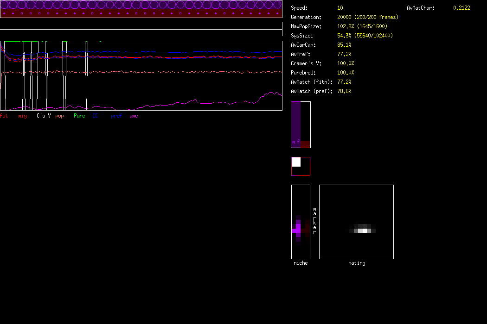Select the magenta 'amc' legend label
The width and height of the screenshot is (487, 324).
coord(134,116)
